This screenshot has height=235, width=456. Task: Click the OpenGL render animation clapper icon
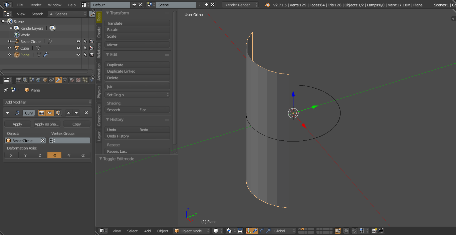coord(381,231)
